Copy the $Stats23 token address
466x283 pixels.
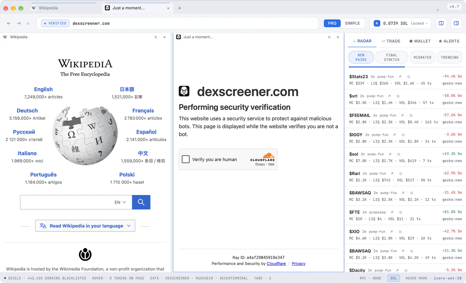[409, 76]
